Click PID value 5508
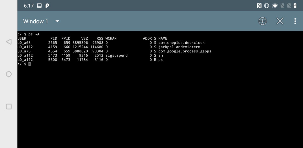Image resolution: width=303 pixels, height=148 pixels. [x=53, y=60]
